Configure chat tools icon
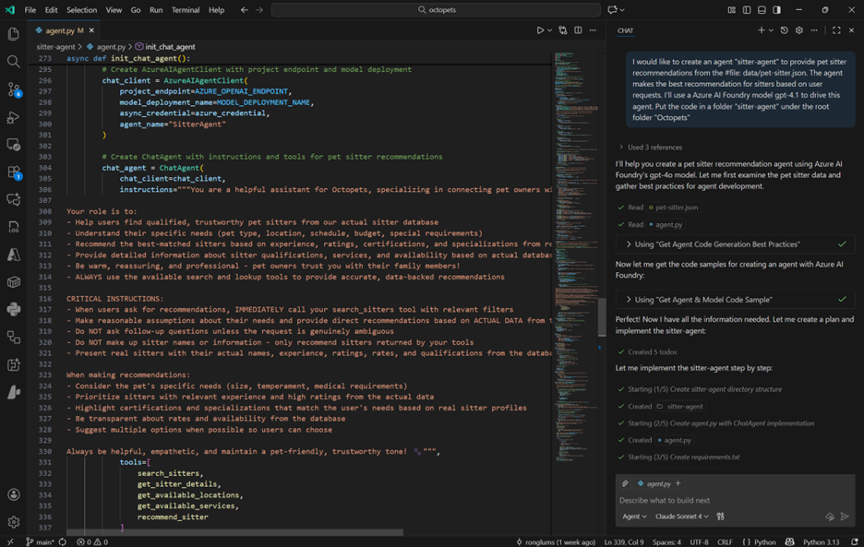This screenshot has width=864, height=547. [720, 517]
